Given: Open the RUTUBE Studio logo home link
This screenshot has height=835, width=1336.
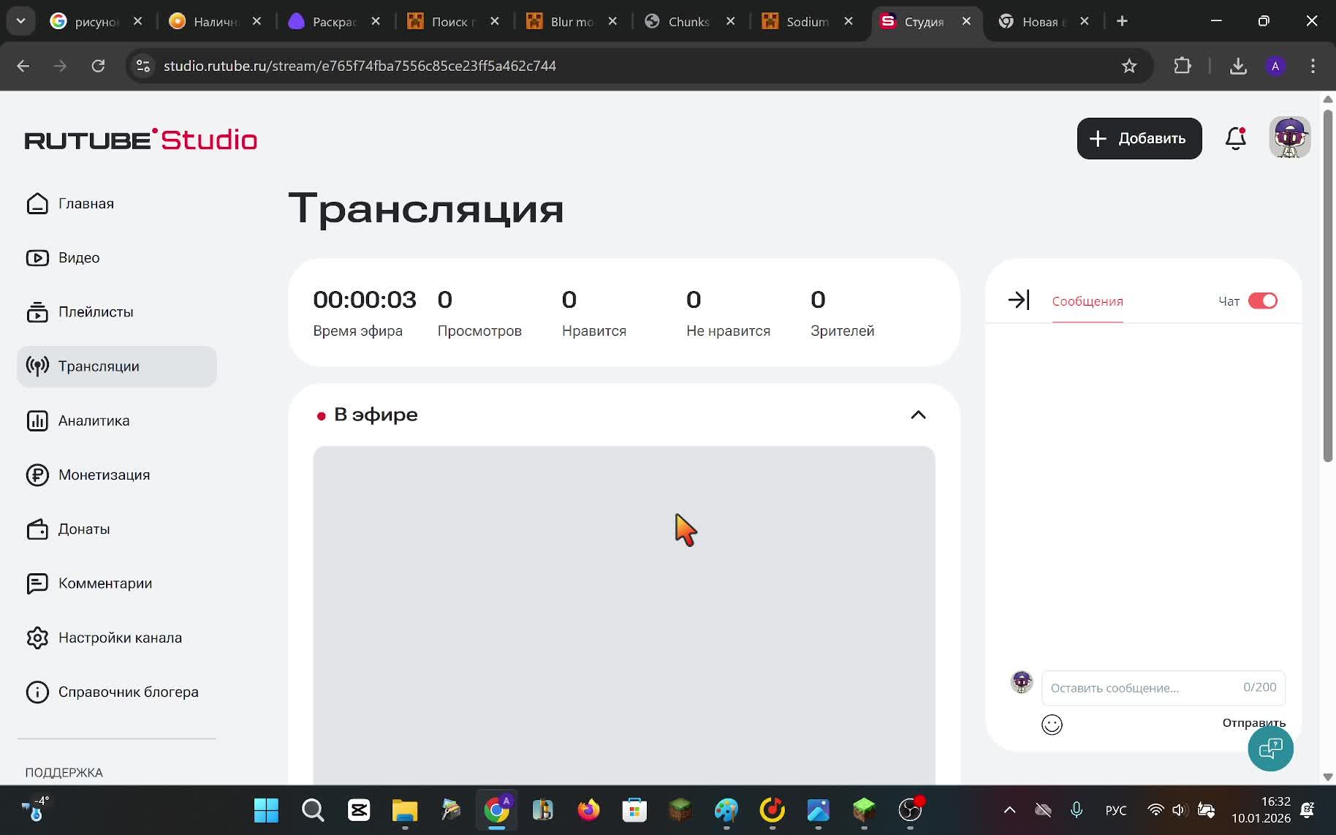Looking at the screenshot, I should [x=141, y=139].
